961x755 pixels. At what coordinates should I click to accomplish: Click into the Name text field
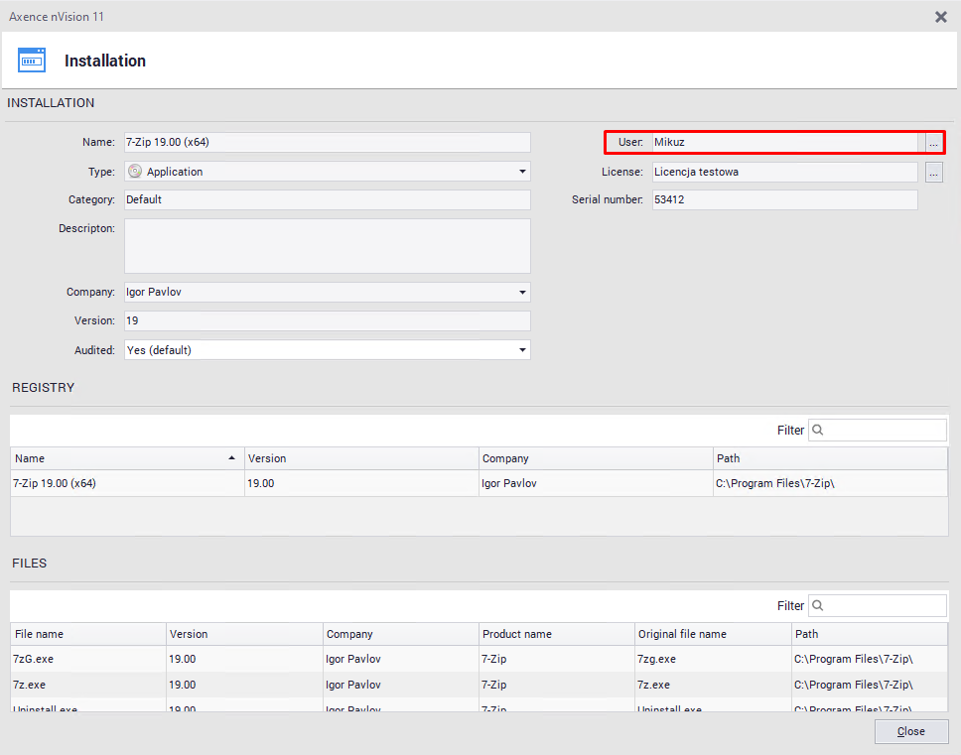(327, 142)
